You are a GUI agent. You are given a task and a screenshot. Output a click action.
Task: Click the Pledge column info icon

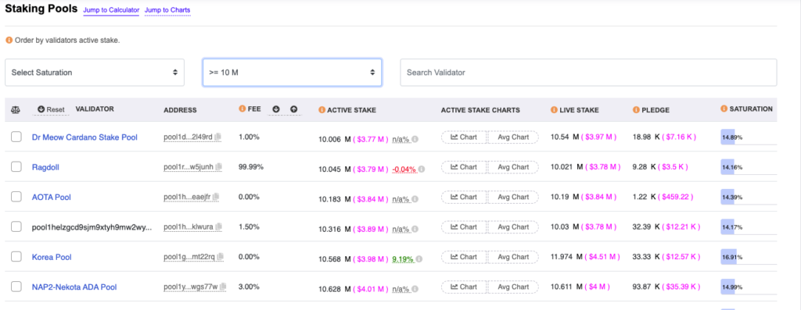636,109
